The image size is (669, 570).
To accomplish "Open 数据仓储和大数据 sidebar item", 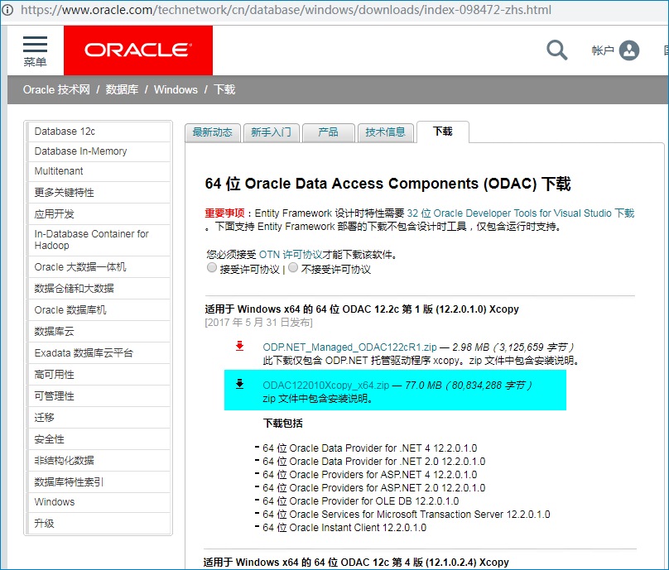I will 99,289.
